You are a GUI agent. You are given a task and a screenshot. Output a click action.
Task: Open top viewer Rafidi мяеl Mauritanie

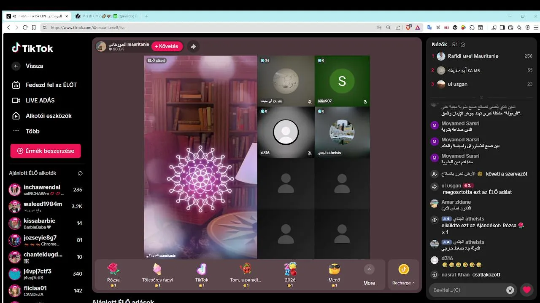click(482, 56)
